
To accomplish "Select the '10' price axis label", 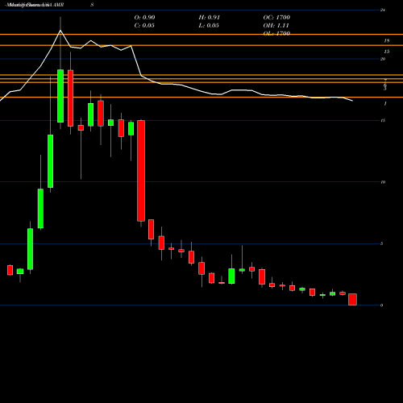I will click(383, 182).
